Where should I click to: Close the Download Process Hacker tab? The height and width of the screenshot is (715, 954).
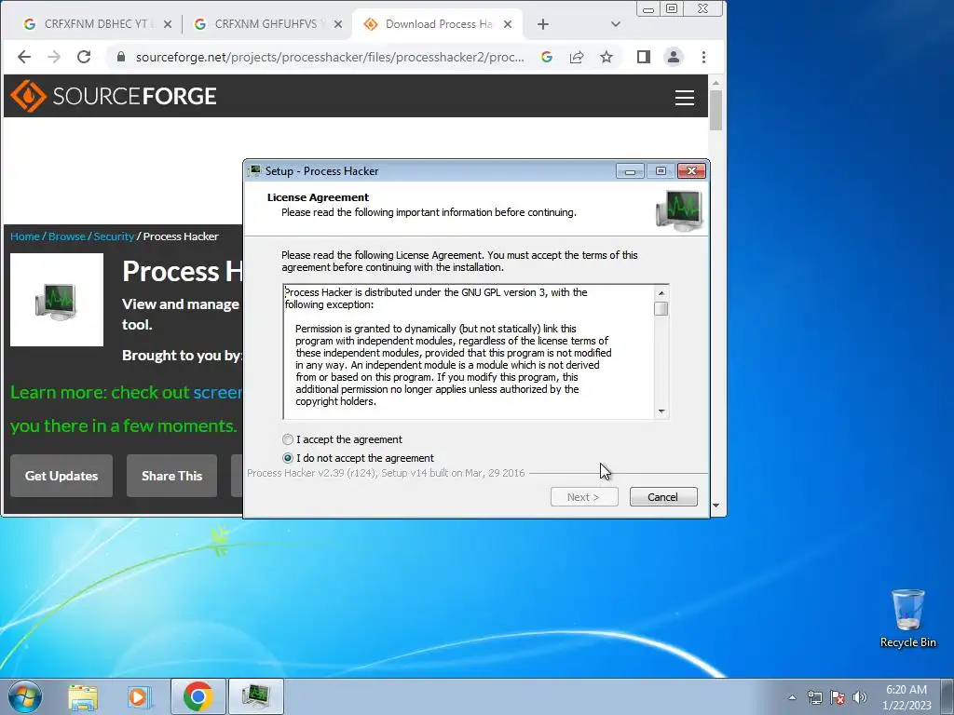(x=508, y=24)
